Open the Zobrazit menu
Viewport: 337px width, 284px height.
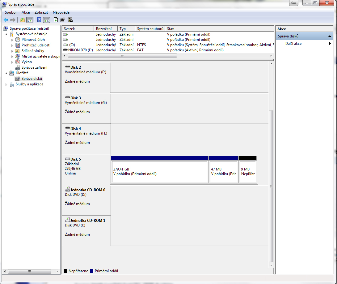click(x=41, y=12)
